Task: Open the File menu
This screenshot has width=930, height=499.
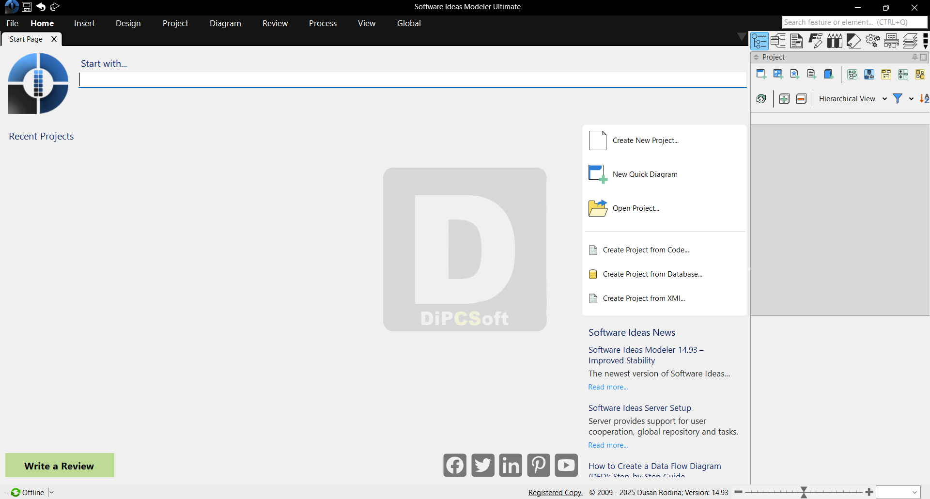Action: coord(12,23)
